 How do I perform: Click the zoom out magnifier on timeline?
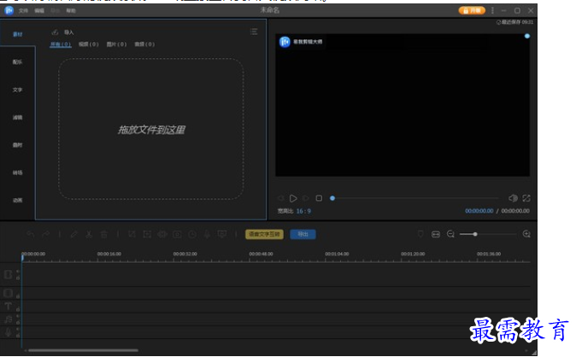450,234
